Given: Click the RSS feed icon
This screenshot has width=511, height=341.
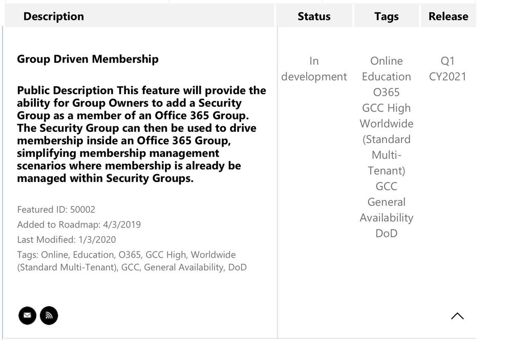Looking at the screenshot, I should pos(49,315).
